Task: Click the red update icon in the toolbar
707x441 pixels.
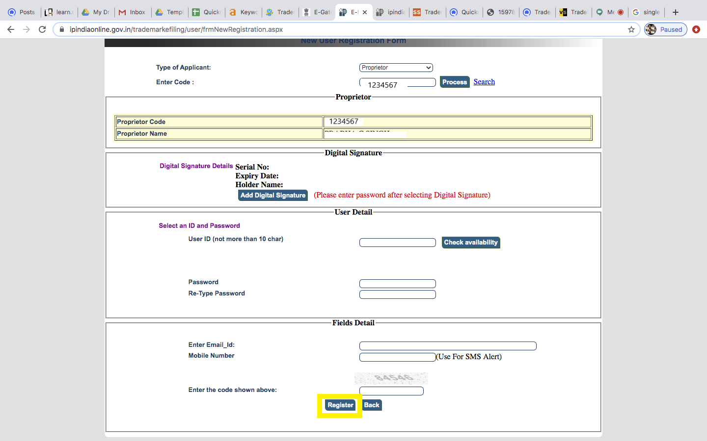Action: pos(696,29)
